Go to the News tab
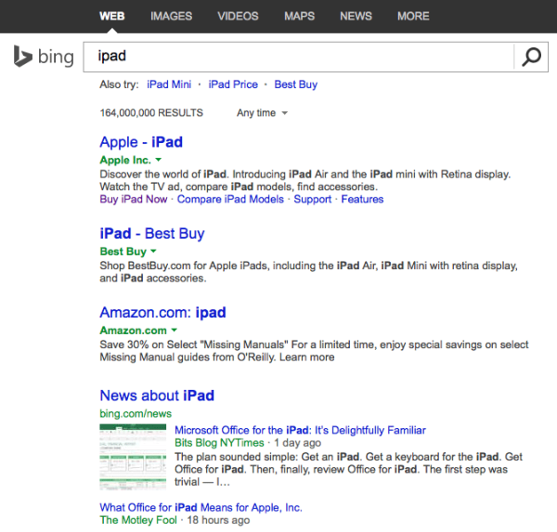Viewport: 557px width, 532px height. [x=356, y=16]
